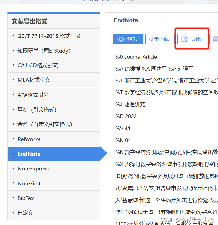Open 查新 (引文格式) option
This screenshot has height=225, width=218.
pos(54,110)
